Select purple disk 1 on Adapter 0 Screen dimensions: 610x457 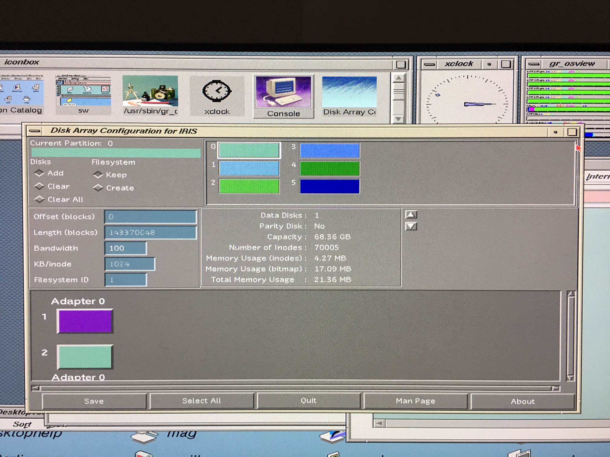[x=85, y=321]
